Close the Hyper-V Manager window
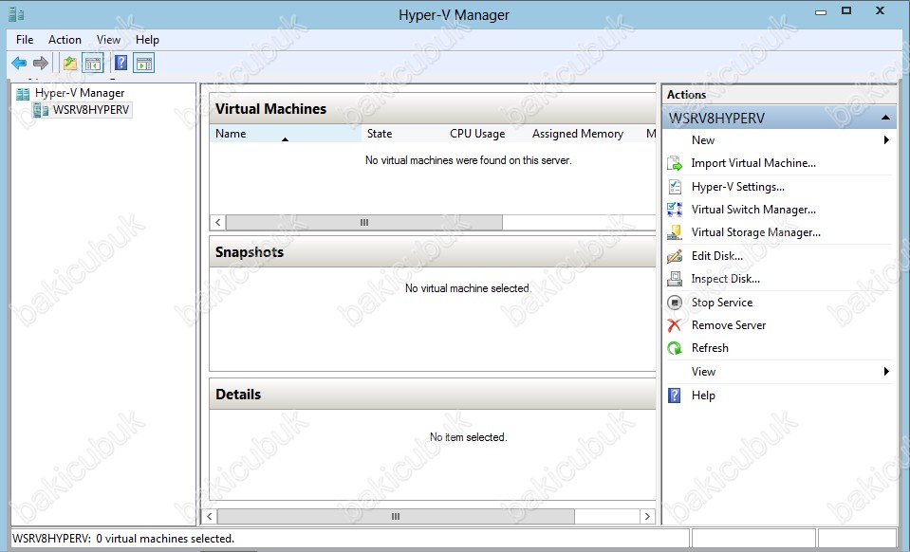Image resolution: width=910 pixels, height=552 pixels. (880, 11)
